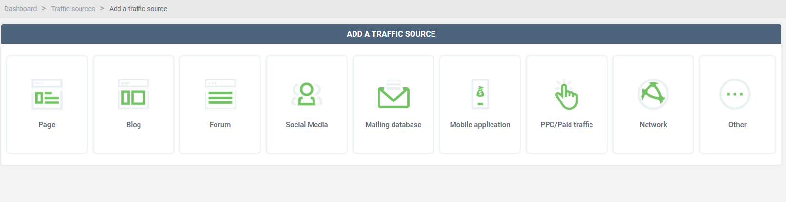Click the "PPC/Paid traffic" text label

click(567, 125)
